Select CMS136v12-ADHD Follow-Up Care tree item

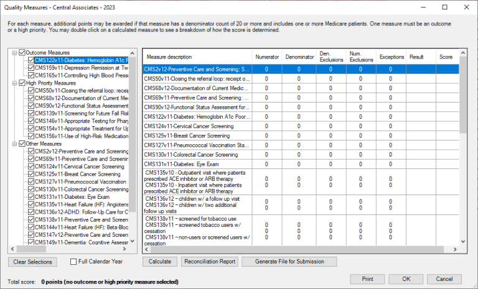pyautogui.click(x=82, y=213)
